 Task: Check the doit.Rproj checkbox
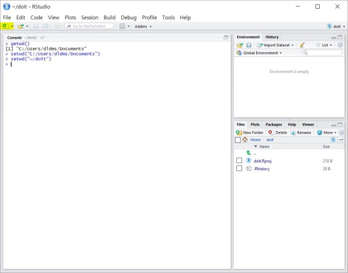[239, 160]
